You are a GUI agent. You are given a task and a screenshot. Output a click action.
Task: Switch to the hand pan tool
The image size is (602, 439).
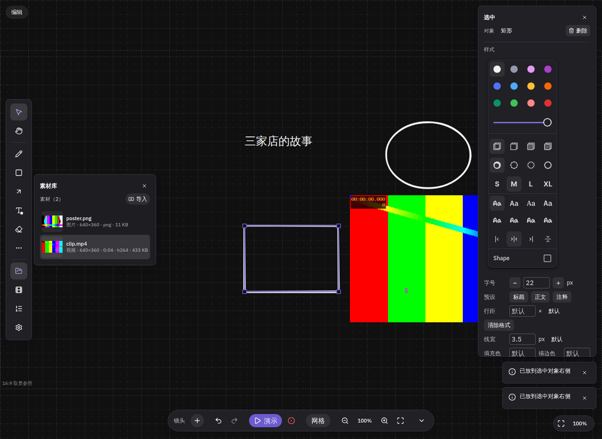click(19, 131)
